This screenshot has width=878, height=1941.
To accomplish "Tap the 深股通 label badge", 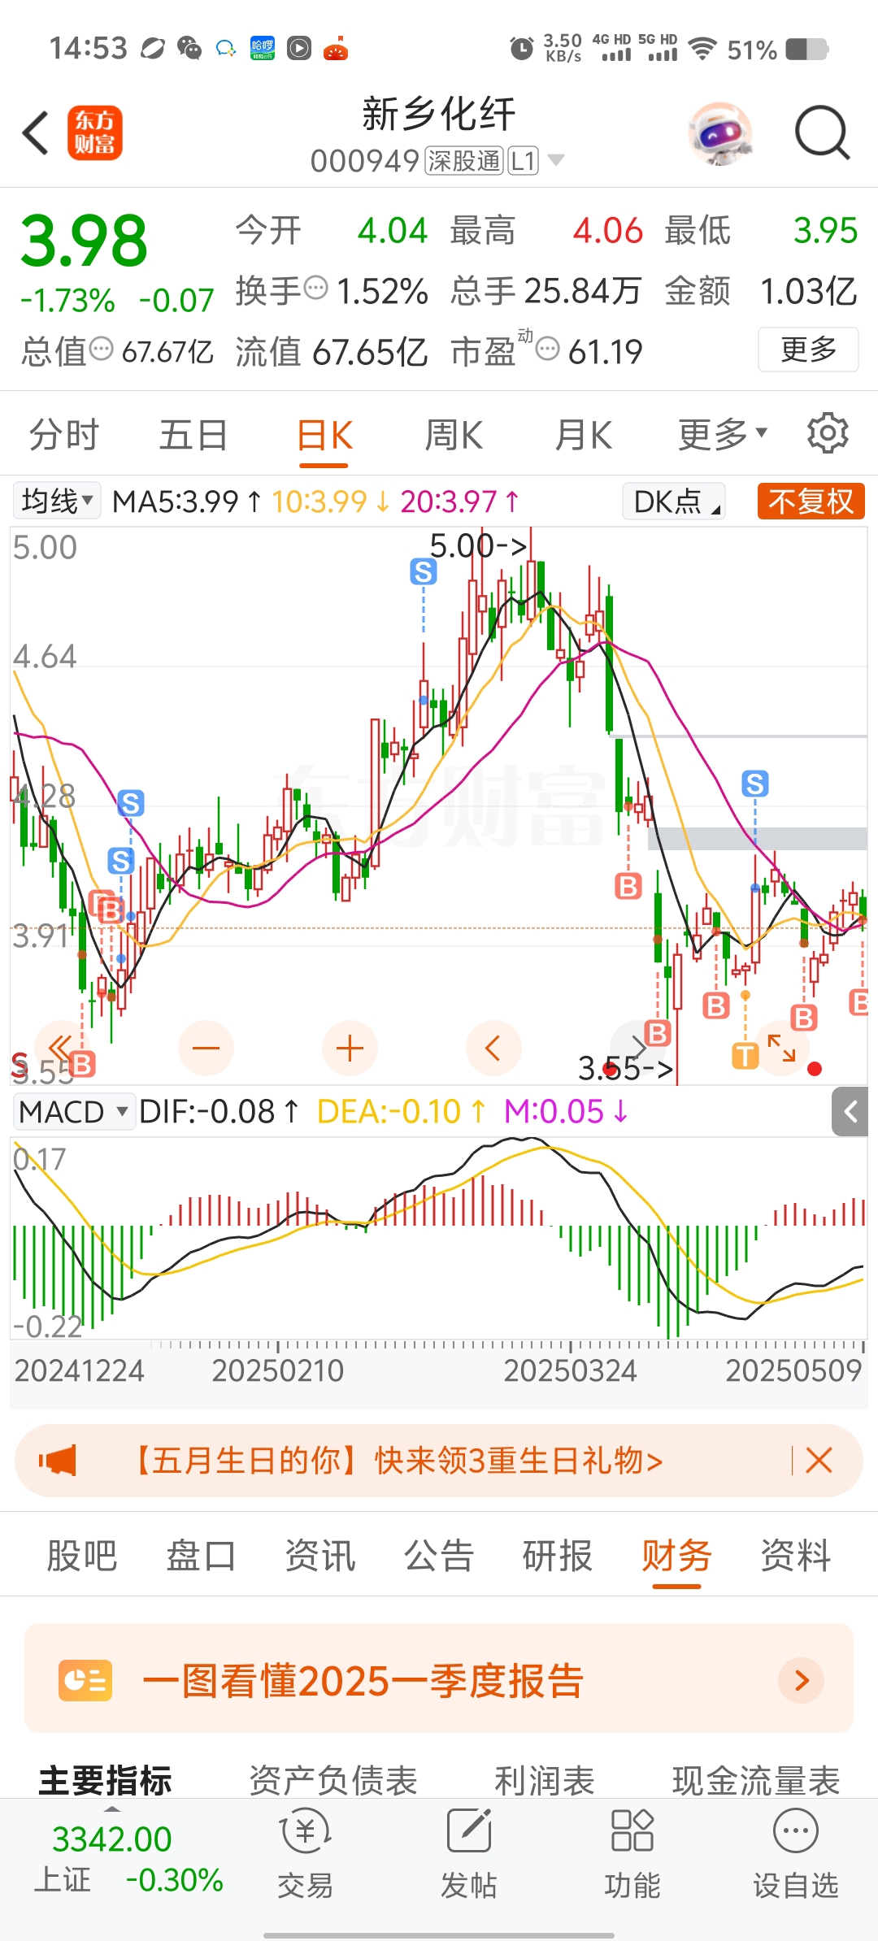I will pyautogui.click(x=464, y=160).
